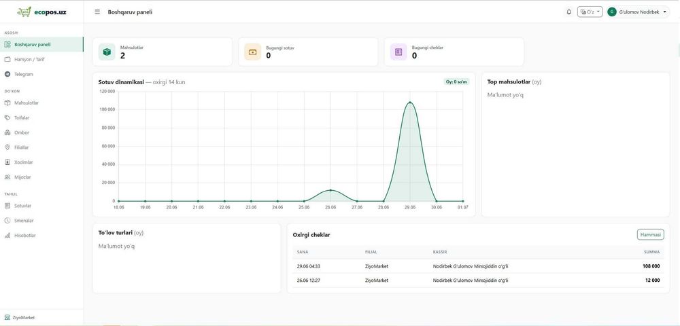The height and width of the screenshot is (326, 680).
Task: Click the Oy: 0 so'm badge
Action: tap(456, 81)
